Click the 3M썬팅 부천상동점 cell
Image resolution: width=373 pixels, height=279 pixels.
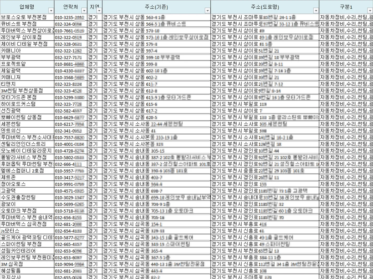click(27, 91)
